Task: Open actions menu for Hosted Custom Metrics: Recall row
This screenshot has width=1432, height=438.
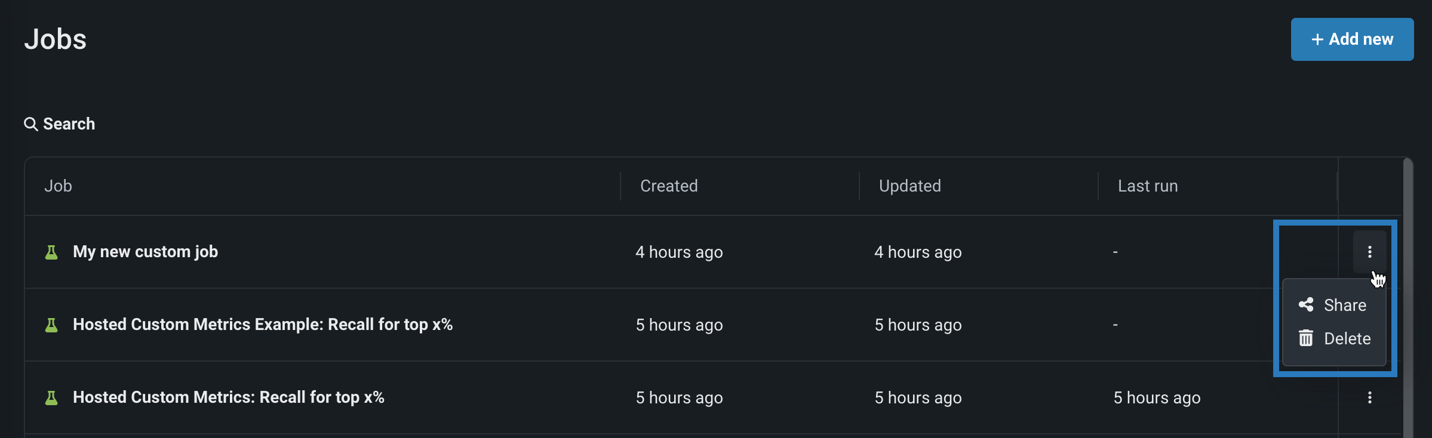Action: pyautogui.click(x=1369, y=397)
